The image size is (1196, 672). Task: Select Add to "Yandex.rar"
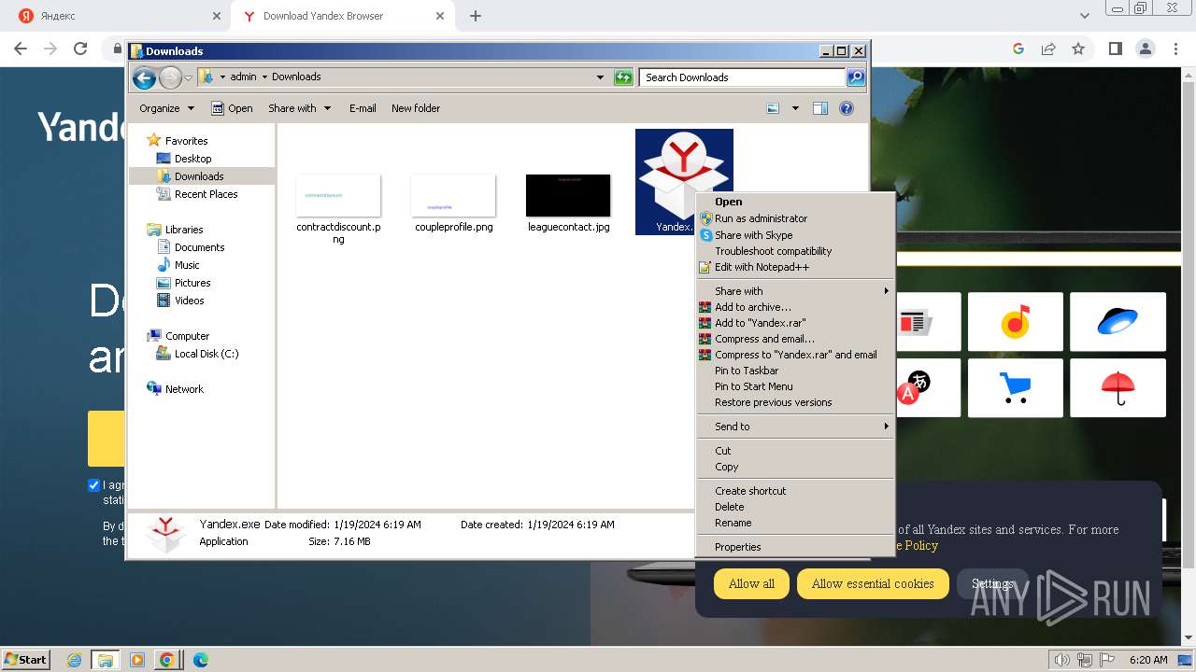pos(795,323)
